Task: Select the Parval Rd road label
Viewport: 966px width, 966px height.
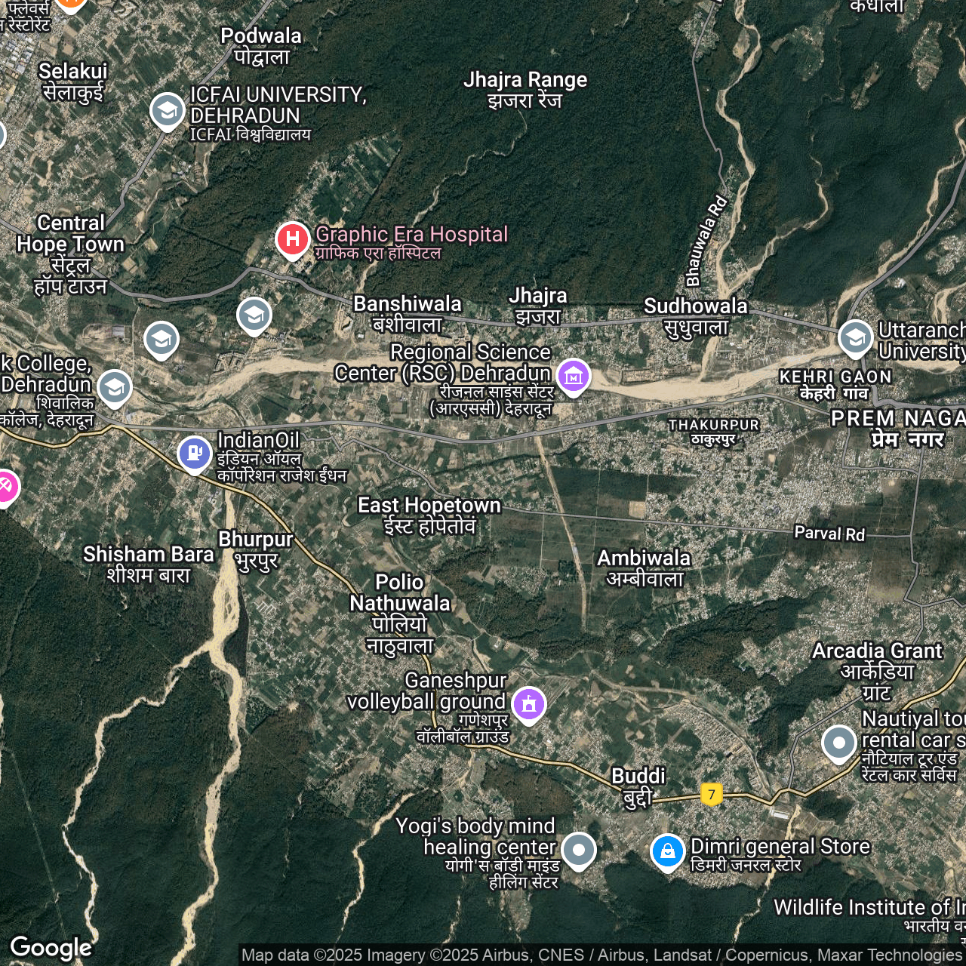Action: coord(829,534)
